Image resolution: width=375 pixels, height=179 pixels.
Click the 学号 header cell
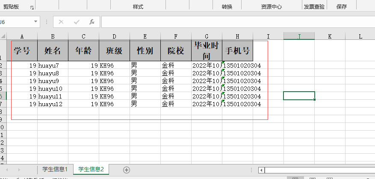[22, 51]
